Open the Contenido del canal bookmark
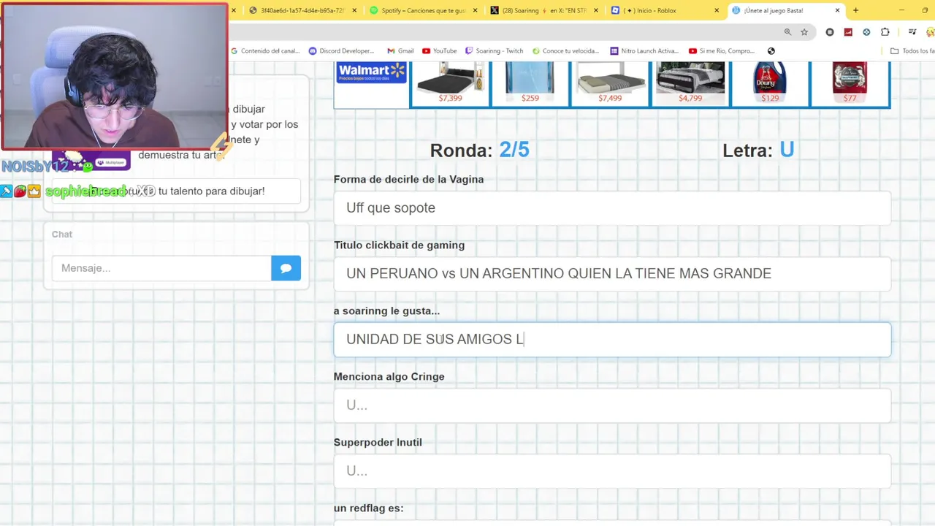 pos(265,51)
